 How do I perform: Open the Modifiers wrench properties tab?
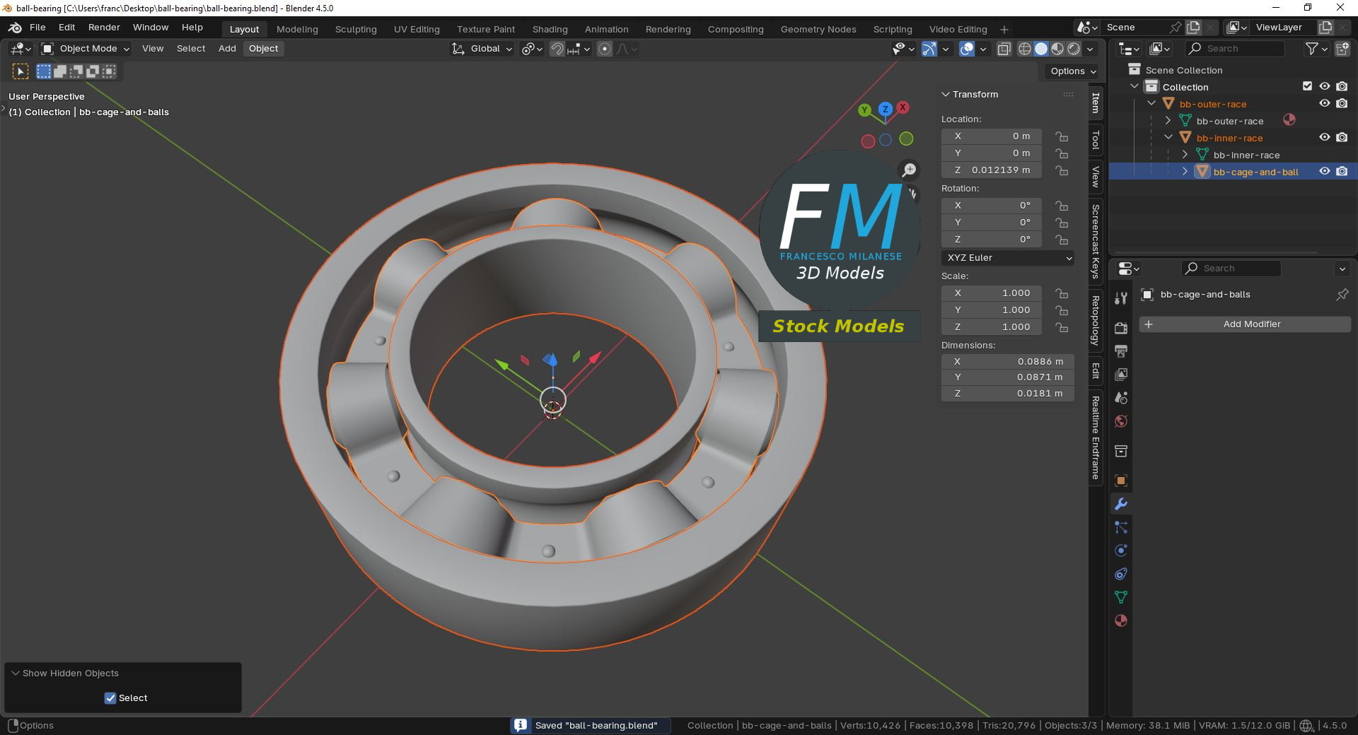click(1121, 504)
